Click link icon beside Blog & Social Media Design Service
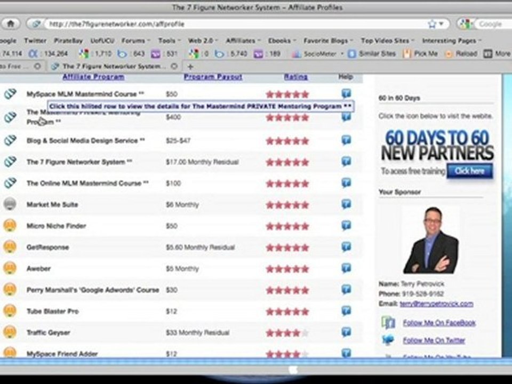The height and width of the screenshot is (384, 512). pos(10,140)
